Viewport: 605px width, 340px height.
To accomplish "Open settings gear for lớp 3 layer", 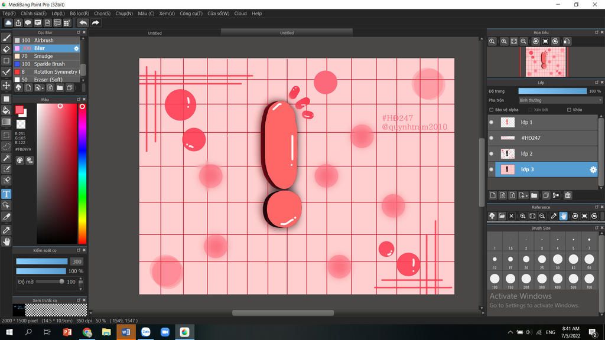I will pyautogui.click(x=593, y=169).
